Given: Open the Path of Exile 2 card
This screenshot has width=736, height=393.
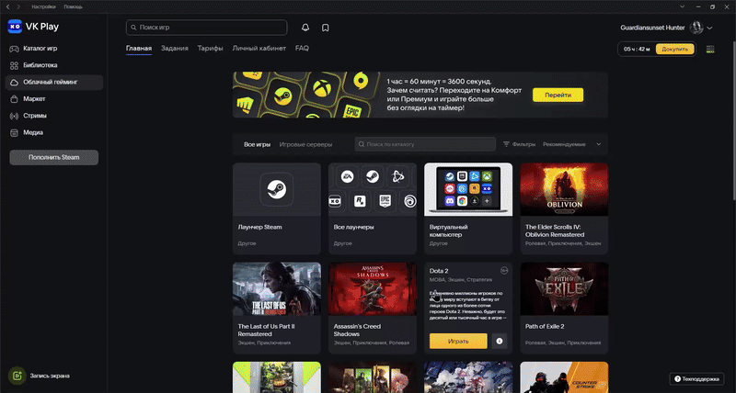Looking at the screenshot, I should [x=564, y=308].
